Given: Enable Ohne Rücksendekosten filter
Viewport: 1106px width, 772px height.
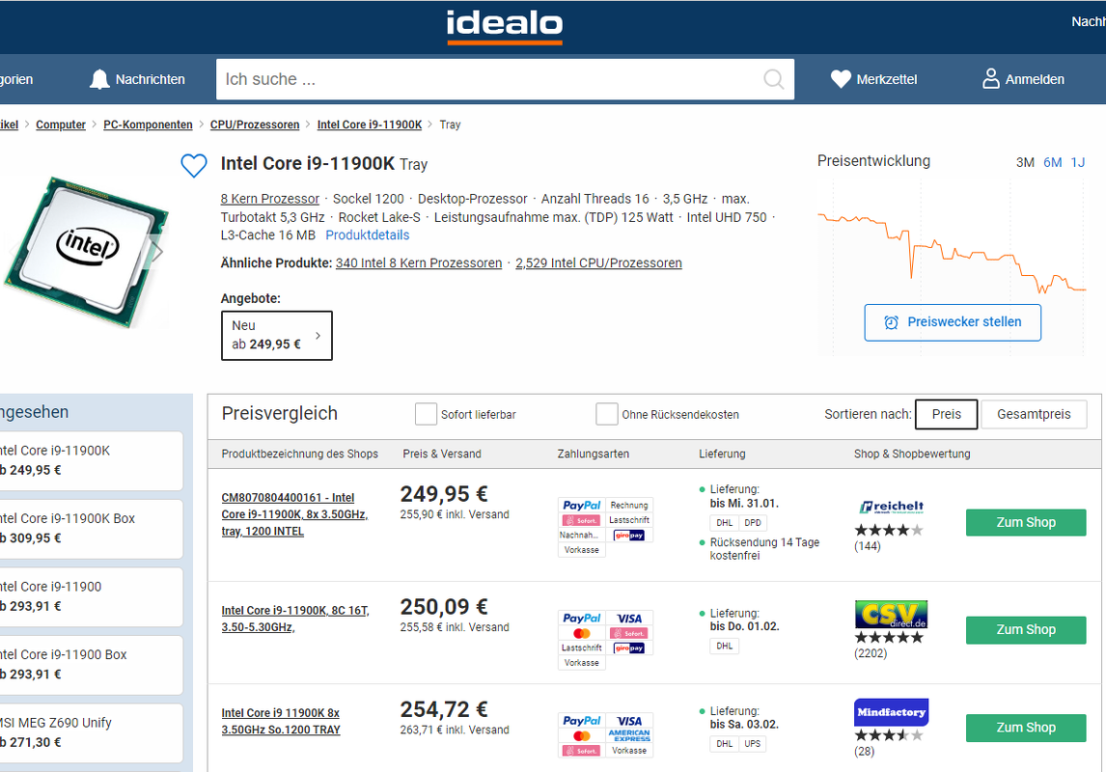Looking at the screenshot, I should [607, 414].
